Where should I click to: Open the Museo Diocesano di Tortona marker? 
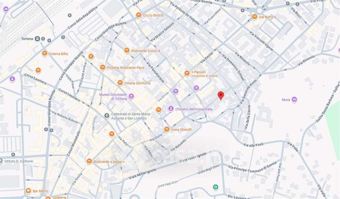pos(131,96)
